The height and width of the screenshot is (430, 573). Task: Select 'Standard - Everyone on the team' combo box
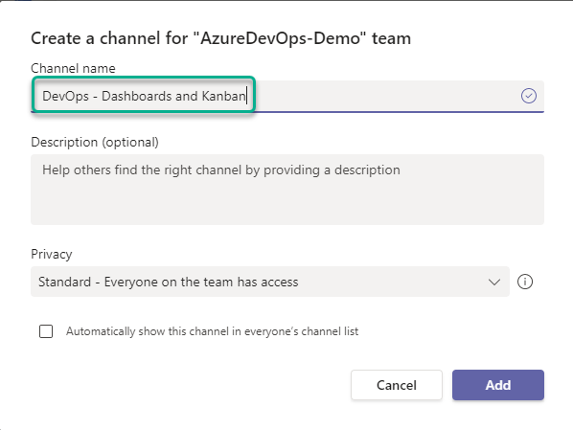pos(270,282)
